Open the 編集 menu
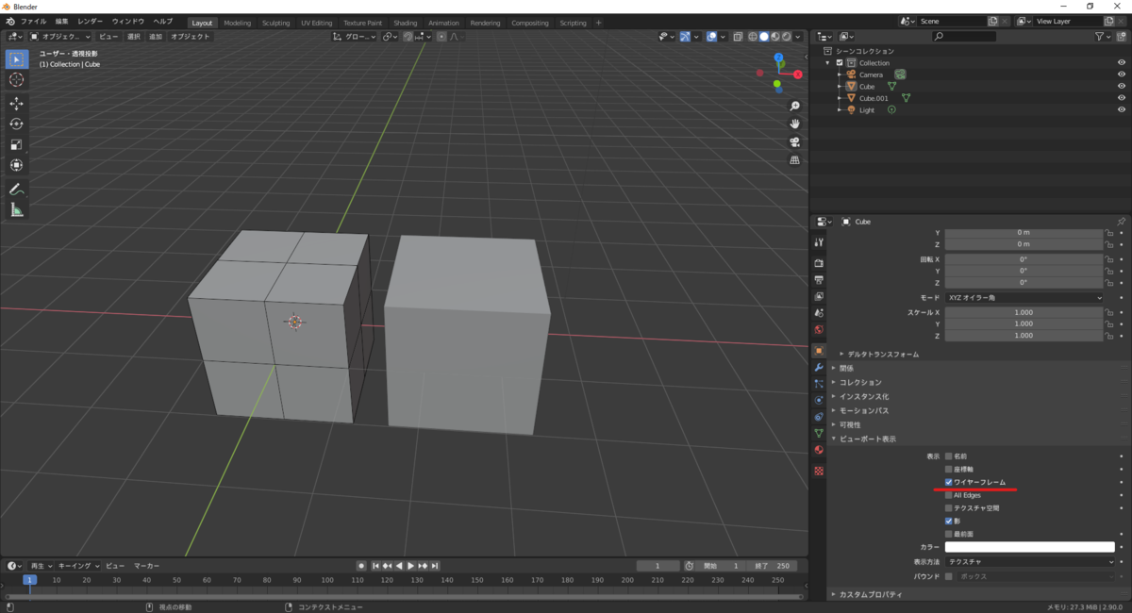1132x613 pixels. [61, 22]
